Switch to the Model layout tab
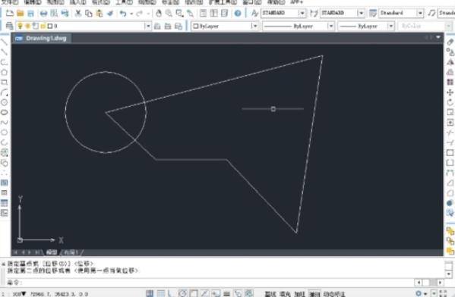This screenshot has width=455, height=297. pyautogui.click(x=52, y=252)
